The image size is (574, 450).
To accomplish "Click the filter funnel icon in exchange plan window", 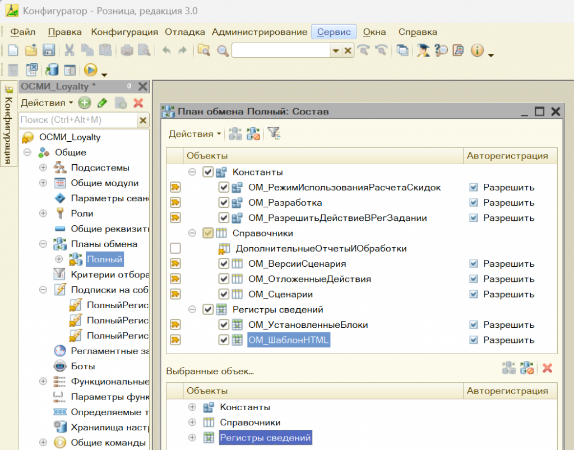I will coord(273,133).
